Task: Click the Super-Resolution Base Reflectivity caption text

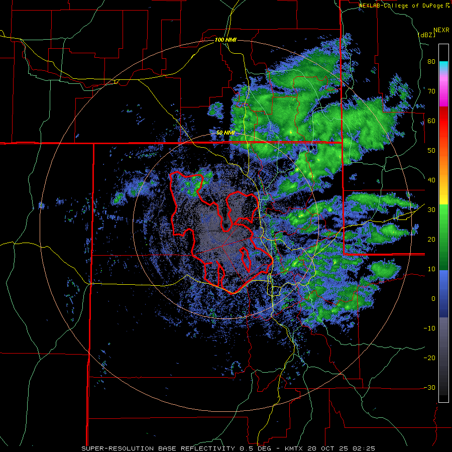Action: [228, 448]
